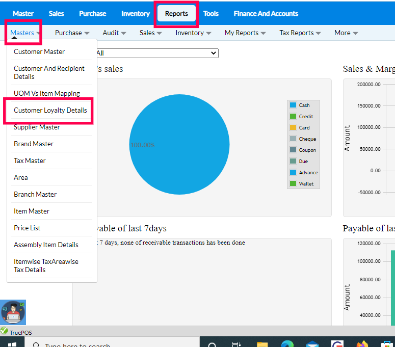Select Itemwise TaxAreawise Tax Details
The width and height of the screenshot is (395, 347).
(46, 265)
